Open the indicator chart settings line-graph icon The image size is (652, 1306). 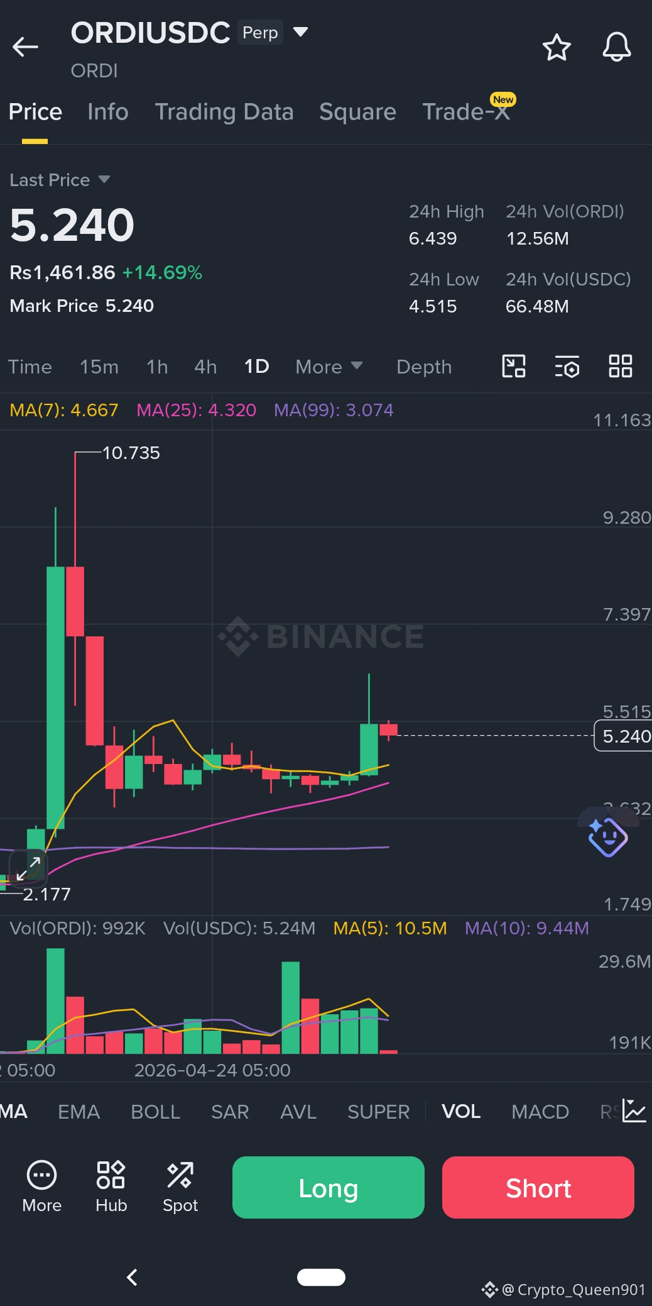tap(634, 1111)
